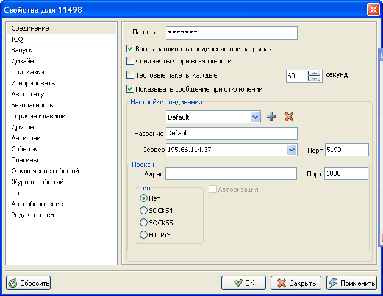Expand the Сервер address dropdown
Viewport: 383px width, 296px height.
coord(291,150)
